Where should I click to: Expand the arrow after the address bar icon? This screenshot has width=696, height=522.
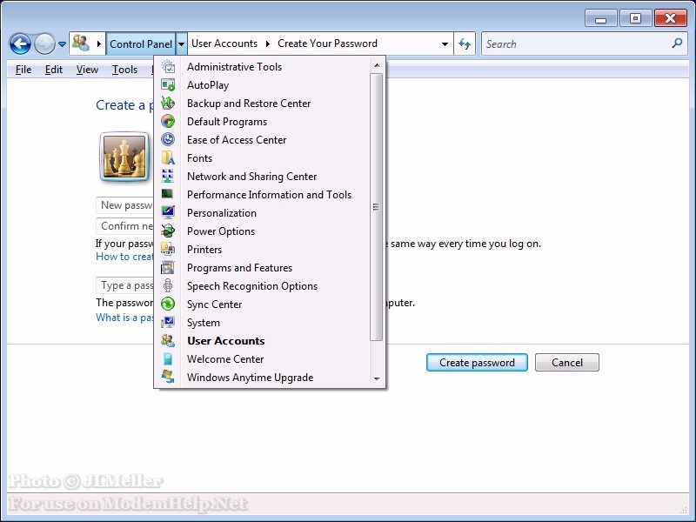pos(98,43)
